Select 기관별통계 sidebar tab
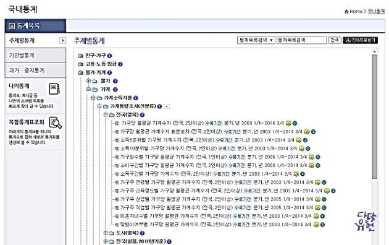 [x=35, y=56]
